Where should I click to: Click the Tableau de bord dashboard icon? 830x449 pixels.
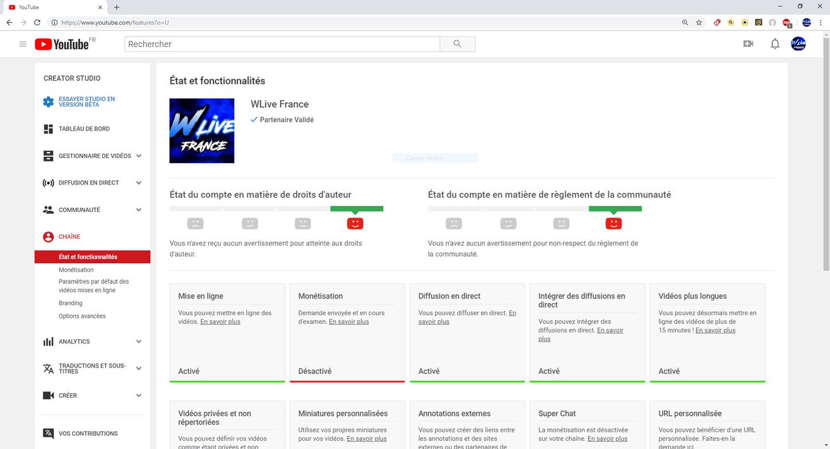(48, 129)
